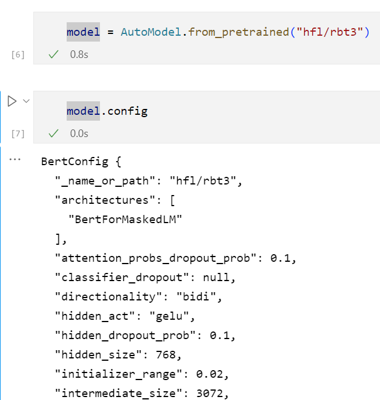Screen dimensions: 380x400
Task: Click success checkmark next to 0.0s
Action: coord(54,134)
